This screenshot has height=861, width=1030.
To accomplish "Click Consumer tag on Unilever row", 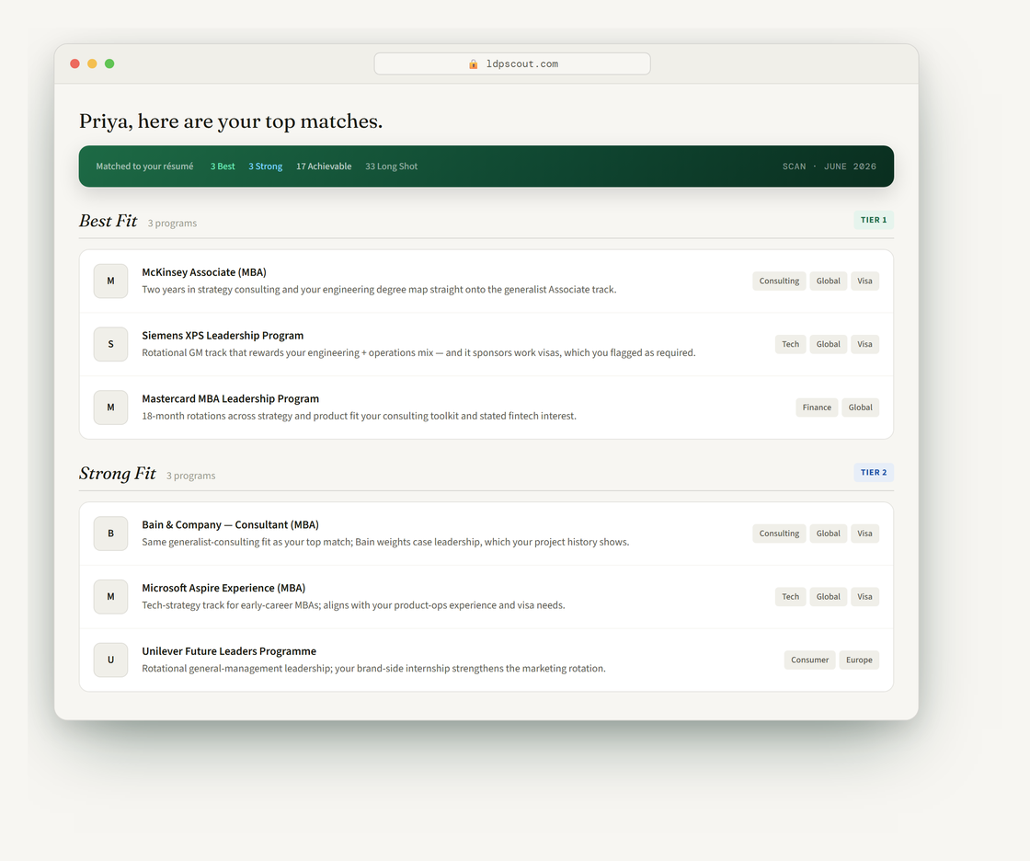I will click(809, 660).
